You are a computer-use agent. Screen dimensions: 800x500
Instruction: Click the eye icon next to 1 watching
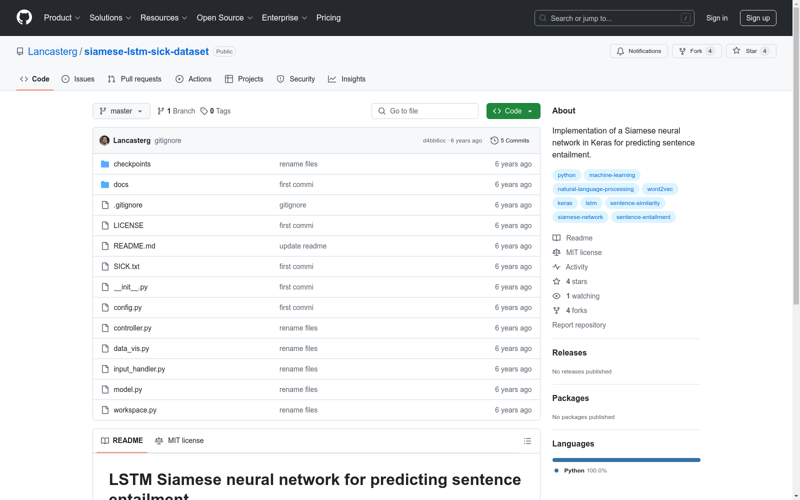pyautogui.click(x=556, y=296)
